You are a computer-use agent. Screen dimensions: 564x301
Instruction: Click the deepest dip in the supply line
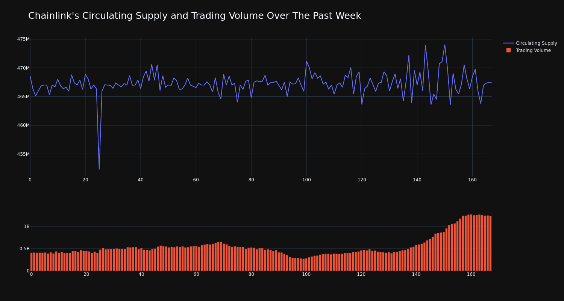coord(99,169)
